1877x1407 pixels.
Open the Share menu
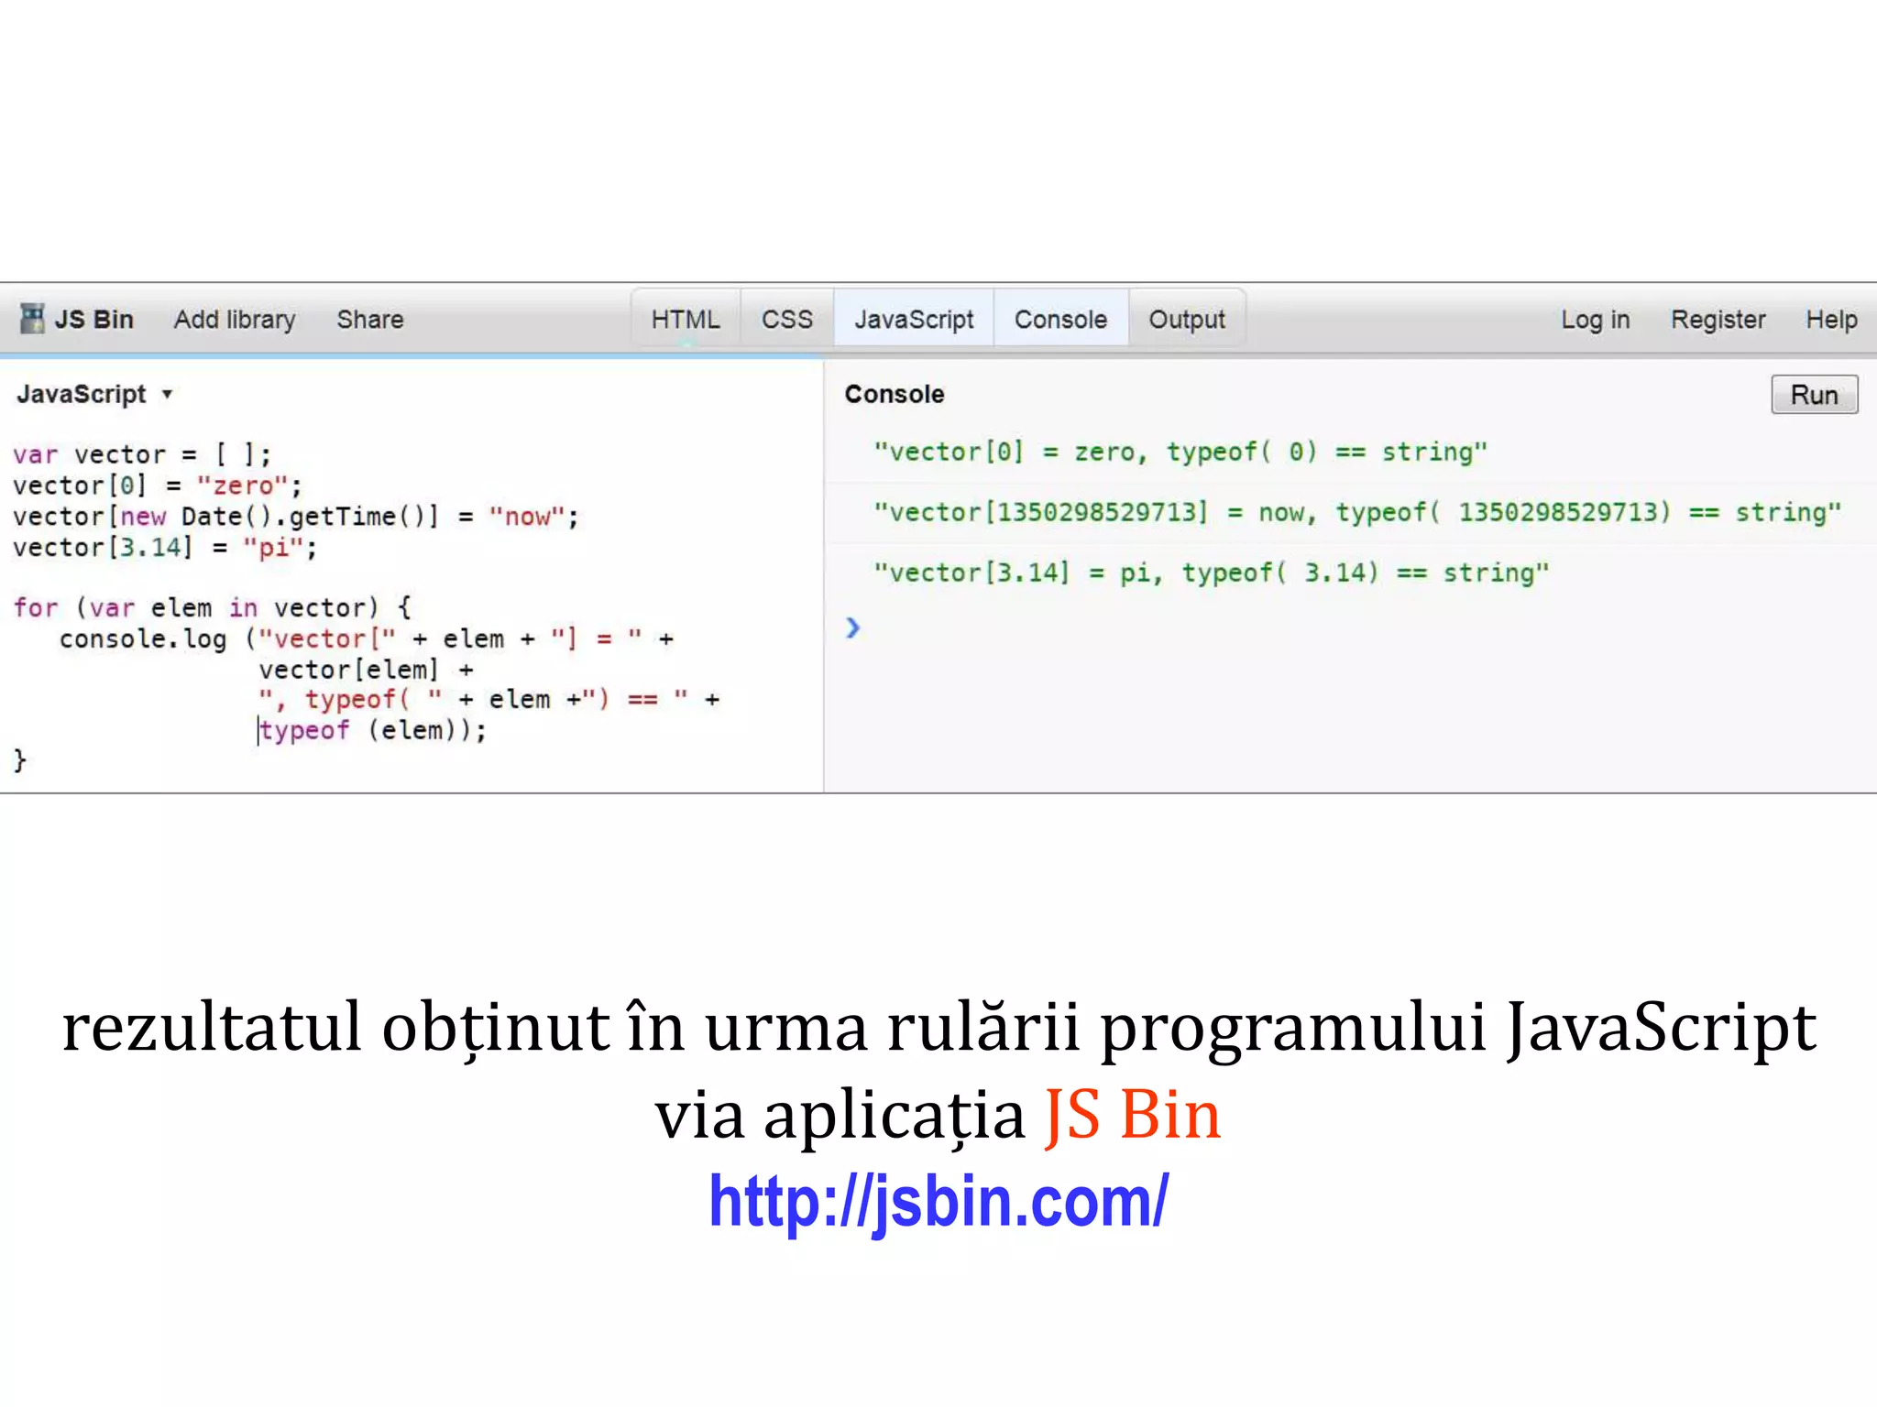pyautogui.click(x=369, y=319)
